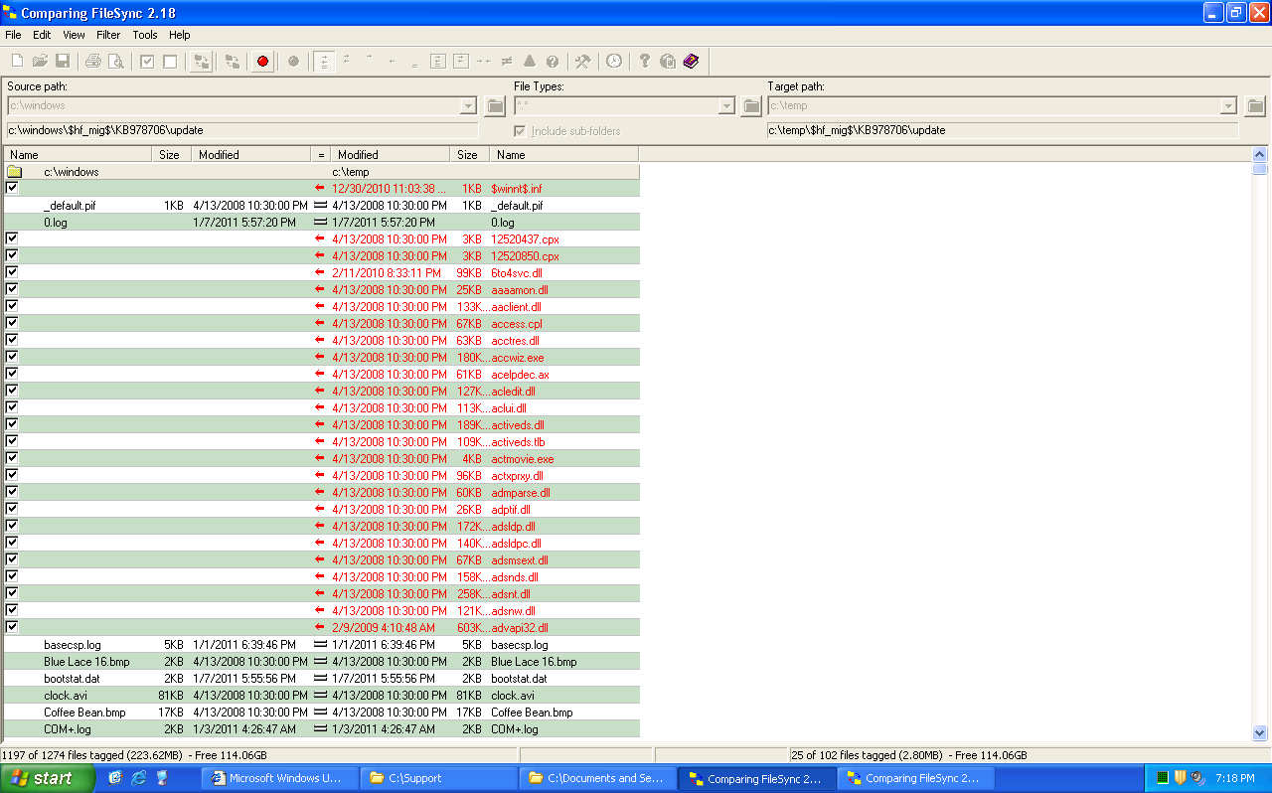Untag all files empty box icon

point(170,62)
